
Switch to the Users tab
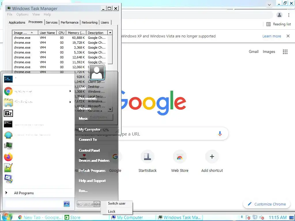point(105,22)
